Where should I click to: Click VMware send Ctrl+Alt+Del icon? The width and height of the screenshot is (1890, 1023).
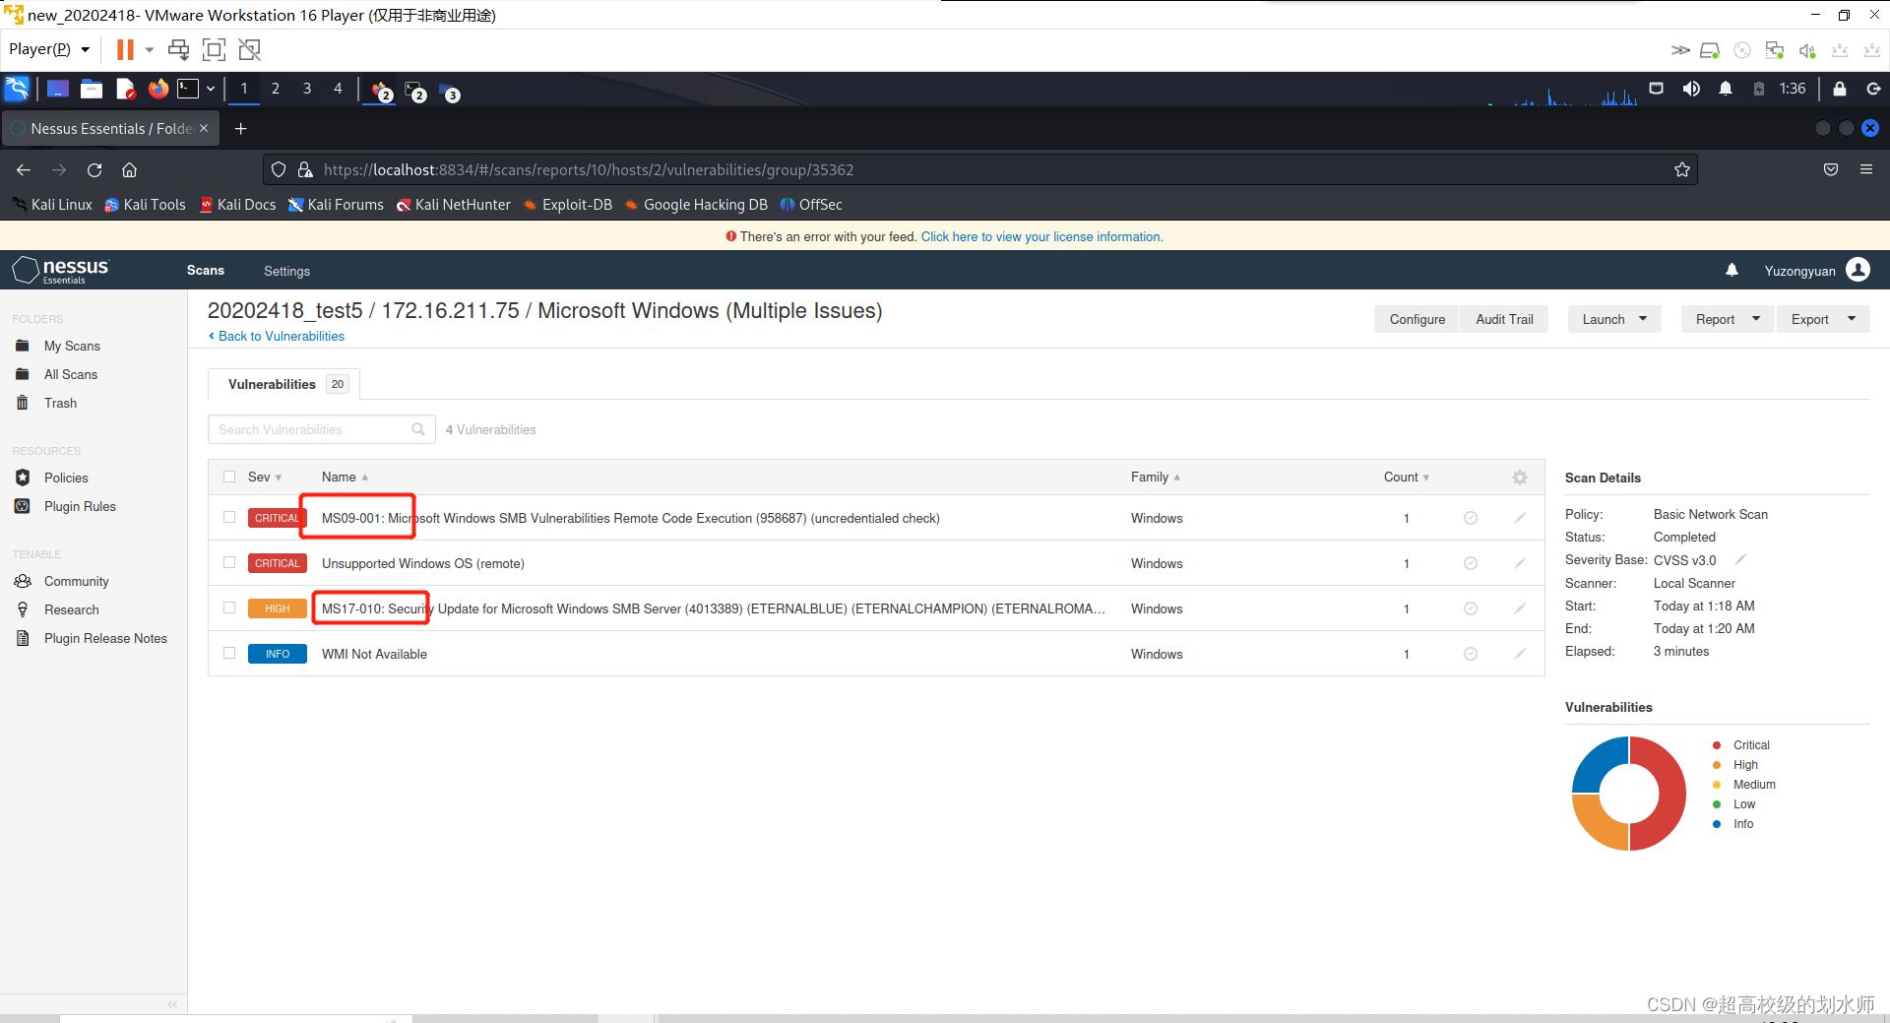pos(178,49)
